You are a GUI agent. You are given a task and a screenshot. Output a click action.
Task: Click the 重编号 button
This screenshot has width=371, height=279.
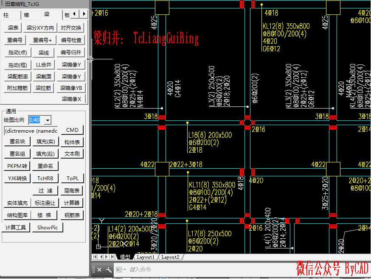coord(15,40)
